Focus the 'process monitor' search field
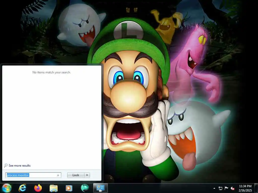Image resolution: width=258 pixels, height=193 pixels. 33,175
